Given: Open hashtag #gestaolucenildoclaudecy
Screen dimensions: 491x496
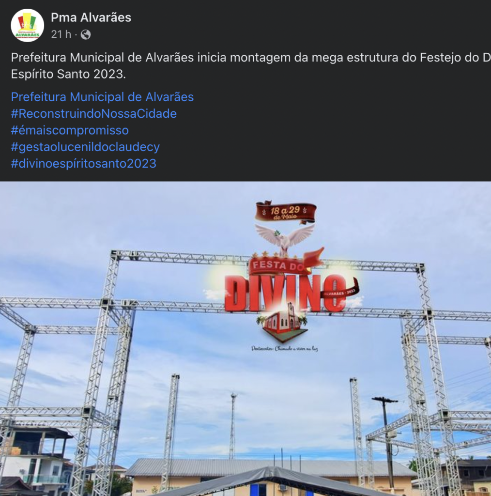Looking at the screenshot, I should (x=85, y=147).
